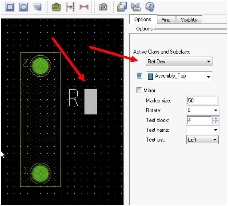Select the circle shape tool
Viewport: 228px width, 206px height.
pyautogui.click(x=23, y=7)
